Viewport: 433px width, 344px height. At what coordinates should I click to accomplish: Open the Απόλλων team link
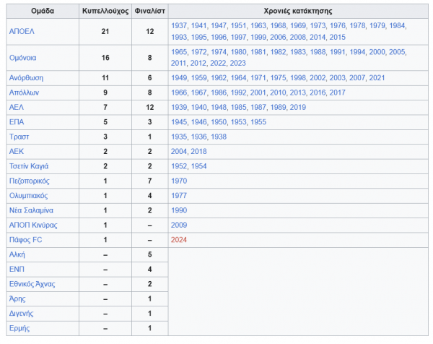pos(24,93)
